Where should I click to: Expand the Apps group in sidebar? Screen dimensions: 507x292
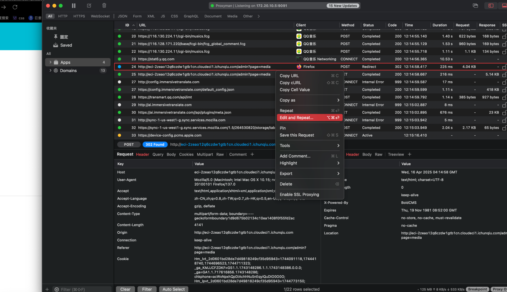coord(51,62)
